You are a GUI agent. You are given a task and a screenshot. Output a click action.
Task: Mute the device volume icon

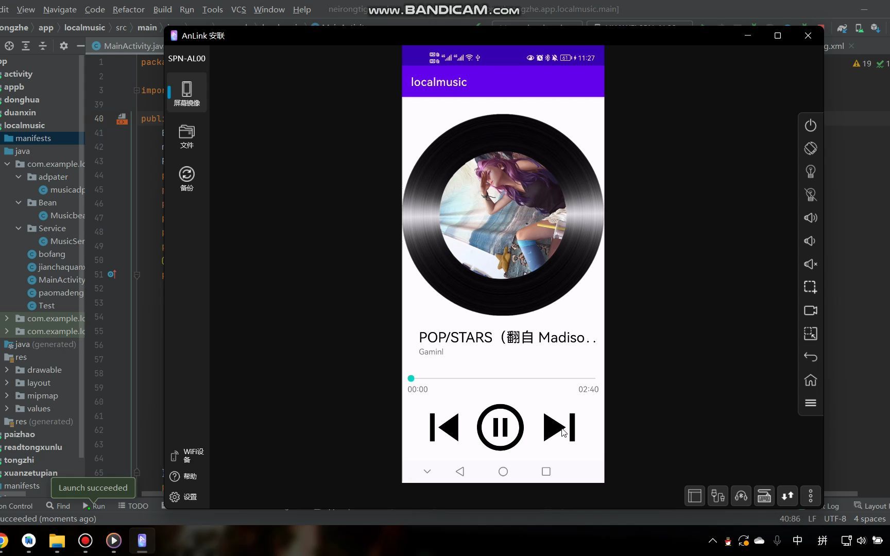810,264
